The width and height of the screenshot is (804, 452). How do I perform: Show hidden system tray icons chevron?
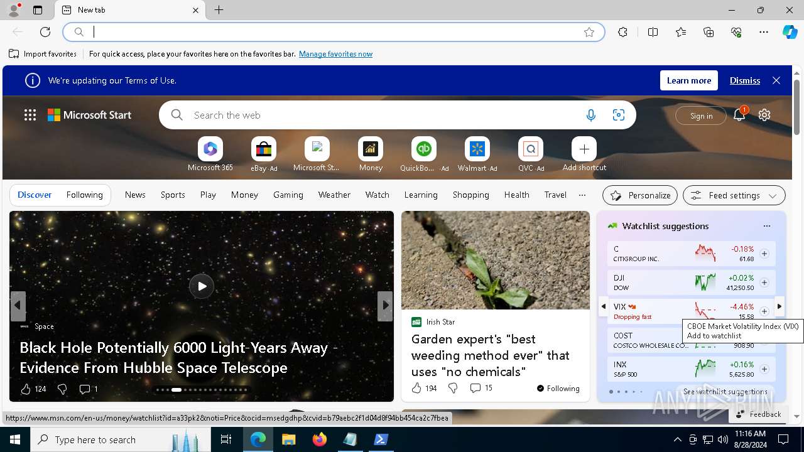pyautogui.click(x=677, y=439)
